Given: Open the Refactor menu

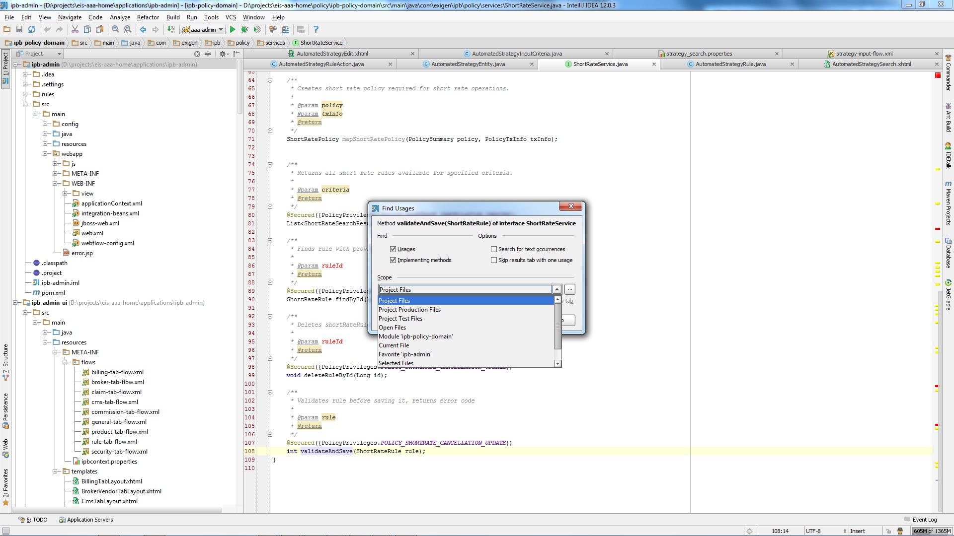Looking at the screenshot, I should pos(148,17).
